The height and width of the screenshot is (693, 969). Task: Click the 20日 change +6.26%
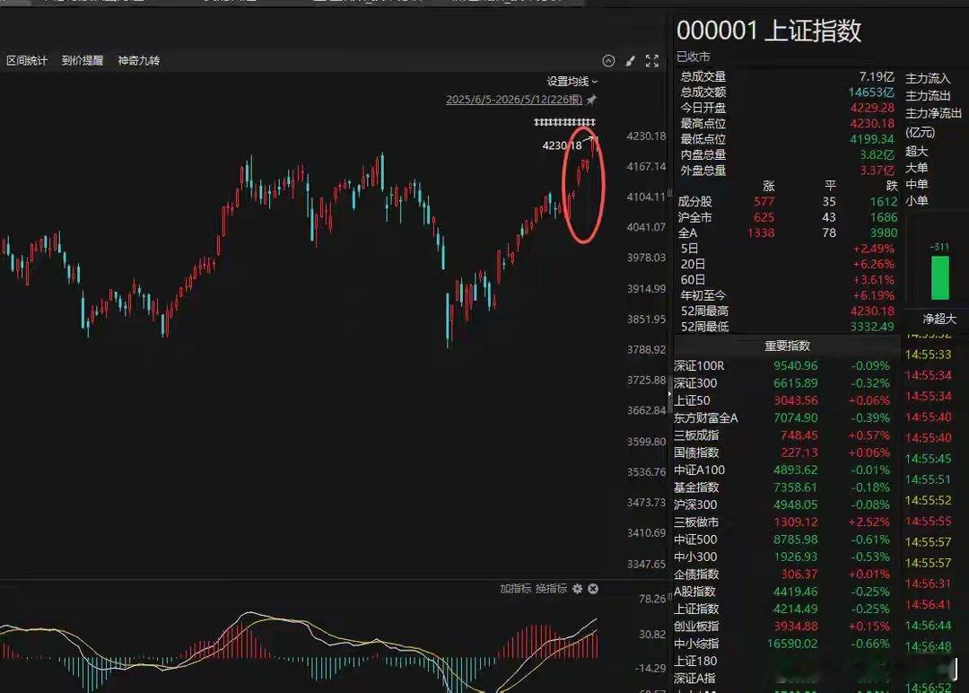[873, 264]
